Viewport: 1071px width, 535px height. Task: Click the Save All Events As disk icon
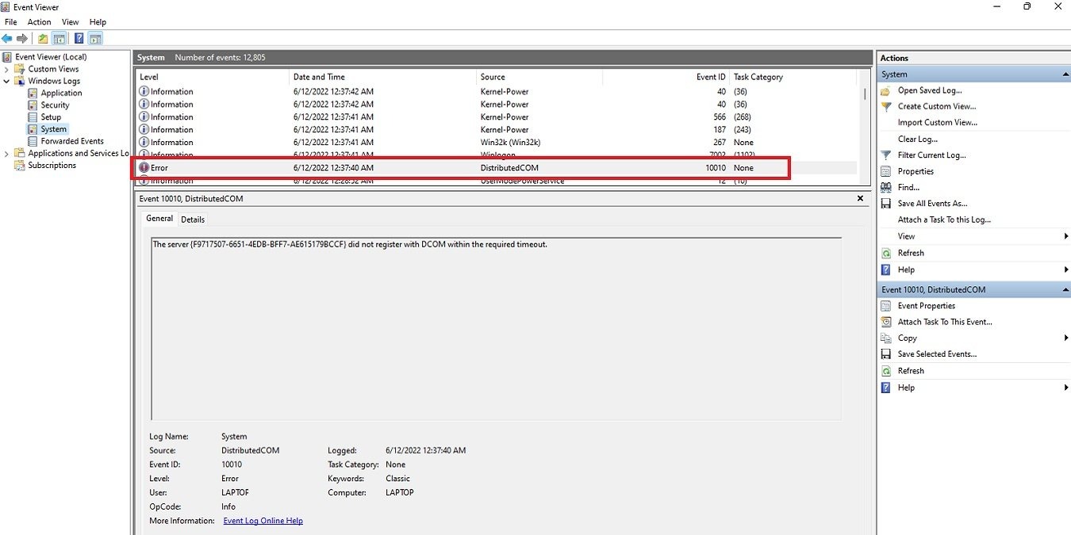(885, 203)
